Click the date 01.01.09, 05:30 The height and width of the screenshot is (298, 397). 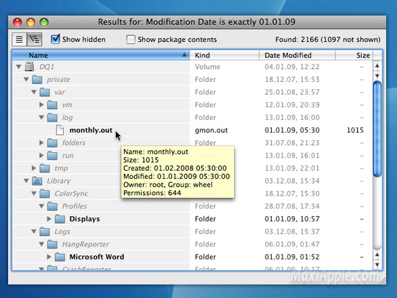point(292,130)
